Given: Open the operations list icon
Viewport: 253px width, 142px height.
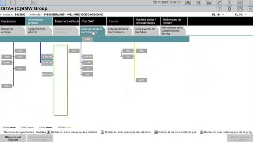Looking at the screenshot, I should [x=34, y=2].
